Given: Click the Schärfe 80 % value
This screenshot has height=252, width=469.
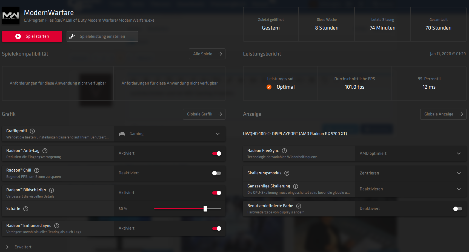Looking at the screenshot, I should click(123, 209).
